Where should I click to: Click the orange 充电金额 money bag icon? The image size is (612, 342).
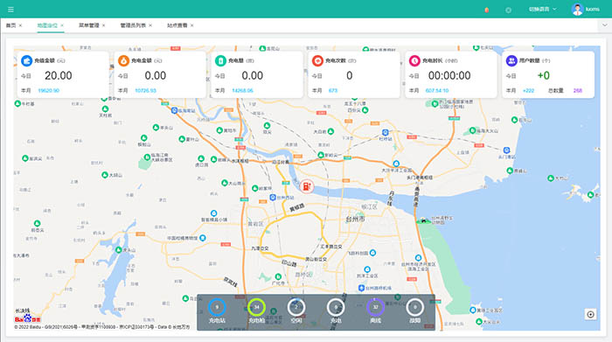click(x=123, y=60)
